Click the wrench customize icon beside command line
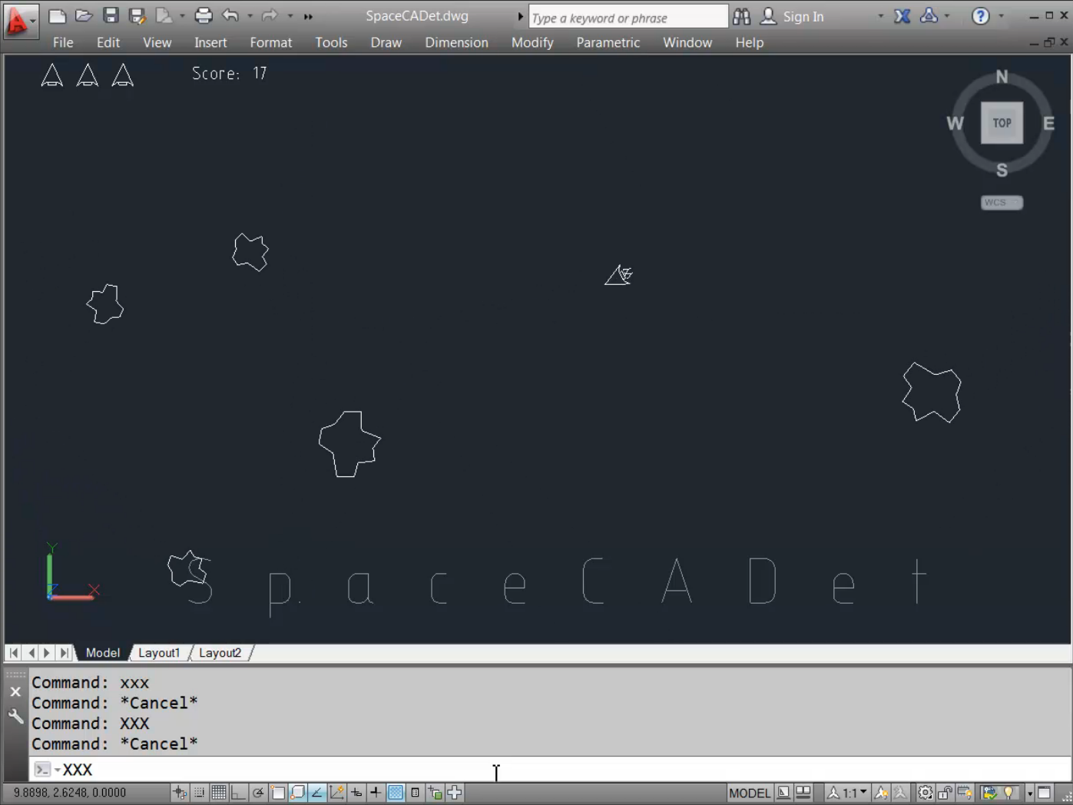This screenshot has height=805, width=1073. point(15,717)
